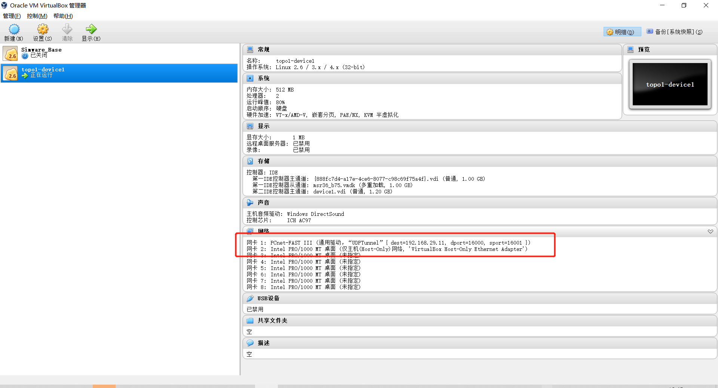Click the 清除 discard arrow icon
The width and height of the screenshot is (718, 388).
pos(67,29)
